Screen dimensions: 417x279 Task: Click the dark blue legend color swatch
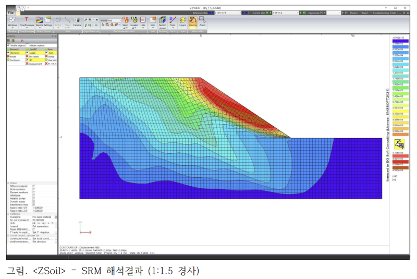pyautogui.click(x=400, y=41)
